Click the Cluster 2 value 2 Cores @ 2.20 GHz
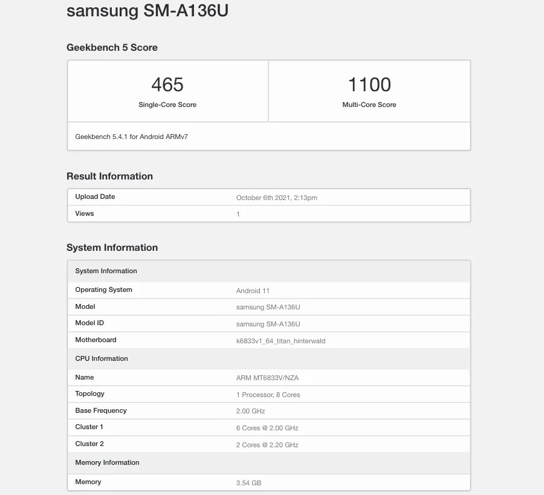The width and height of the screenshot is (544, 495). click(x=267, y=445)
